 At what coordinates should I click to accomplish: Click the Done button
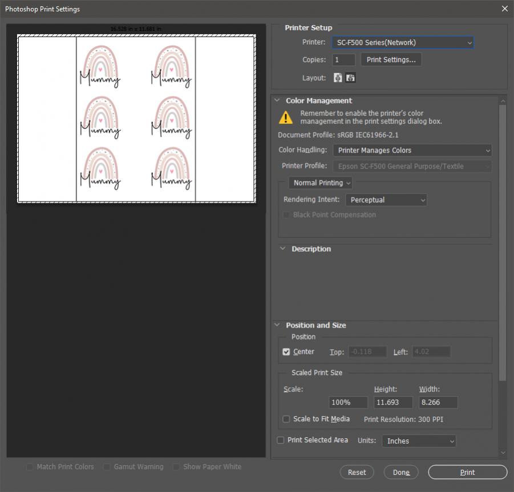[401, 472]
